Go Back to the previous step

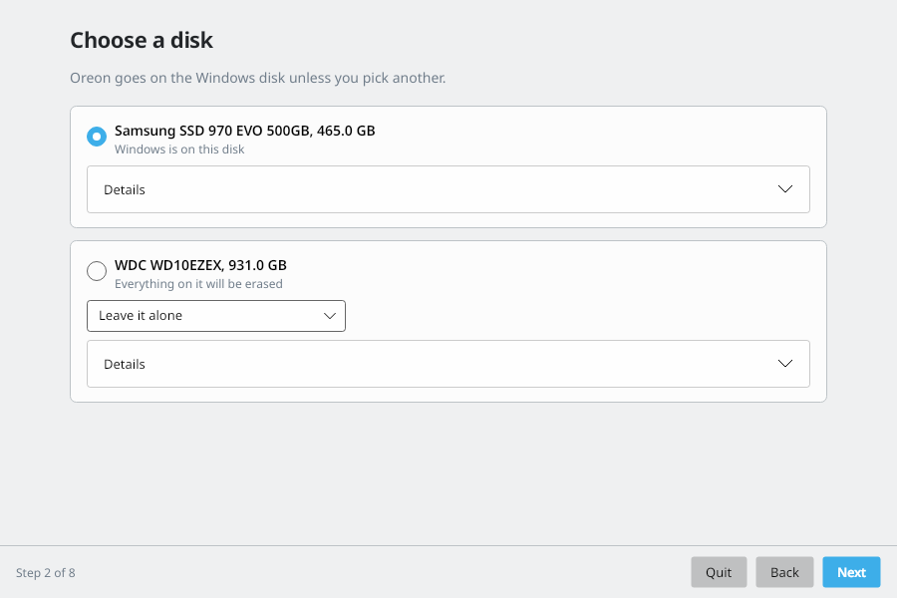click(784, 572)
